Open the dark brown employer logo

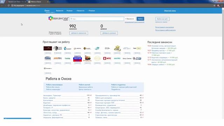click(48, 48)
